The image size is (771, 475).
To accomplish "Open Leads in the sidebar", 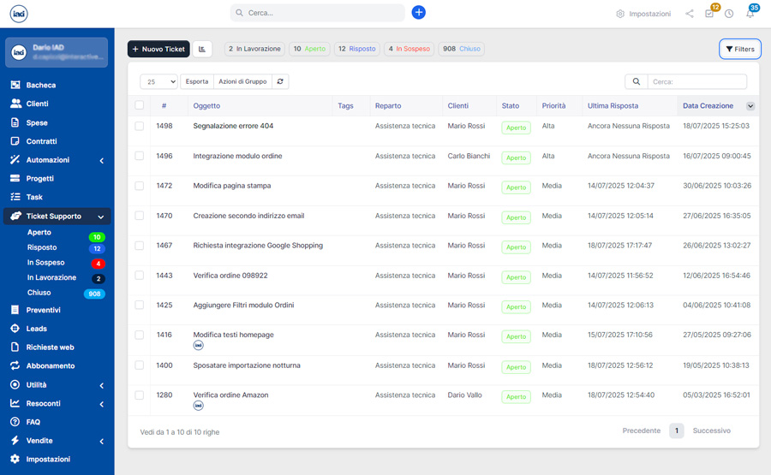I will click(36, 329).
